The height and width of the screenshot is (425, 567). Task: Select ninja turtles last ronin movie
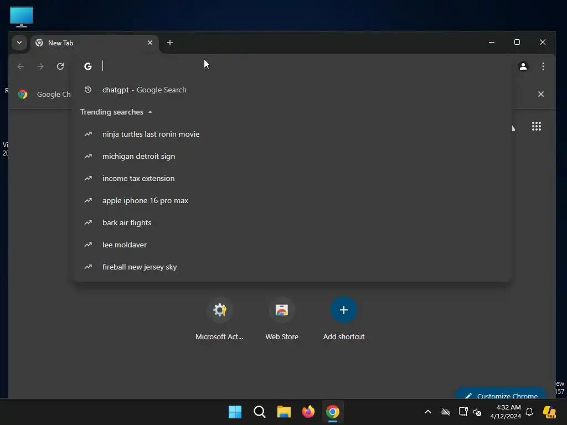[x=292, y=134]
